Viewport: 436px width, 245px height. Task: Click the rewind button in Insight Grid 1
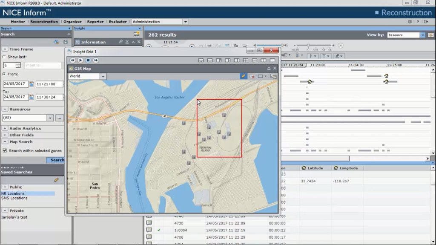[73, 61]
